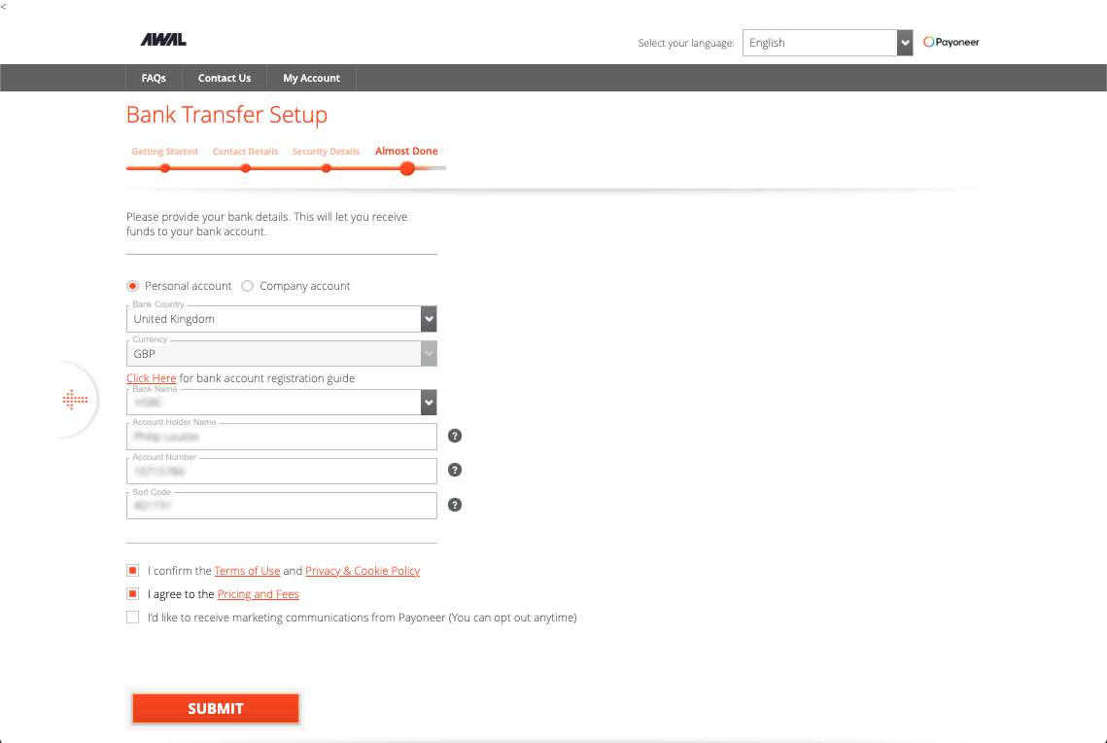Click the Payoneer logo
Image resolution: width=1107 pixels, height=743 pixels.
point(951,43)
